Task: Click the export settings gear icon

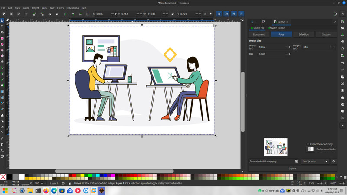Action: [334, 161]
